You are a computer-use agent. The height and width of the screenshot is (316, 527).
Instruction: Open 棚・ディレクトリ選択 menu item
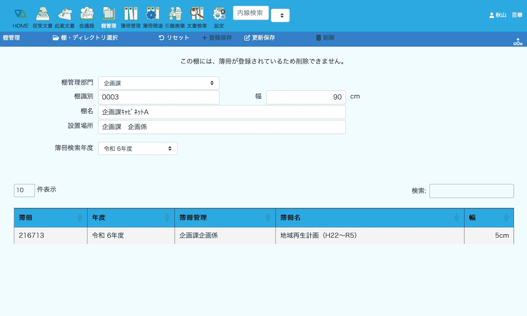click(x=85, y=38)
